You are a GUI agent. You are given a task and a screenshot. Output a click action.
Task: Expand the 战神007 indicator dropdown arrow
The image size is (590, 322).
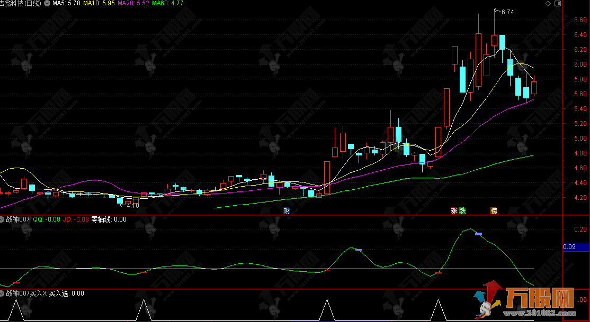pos(3,219)
